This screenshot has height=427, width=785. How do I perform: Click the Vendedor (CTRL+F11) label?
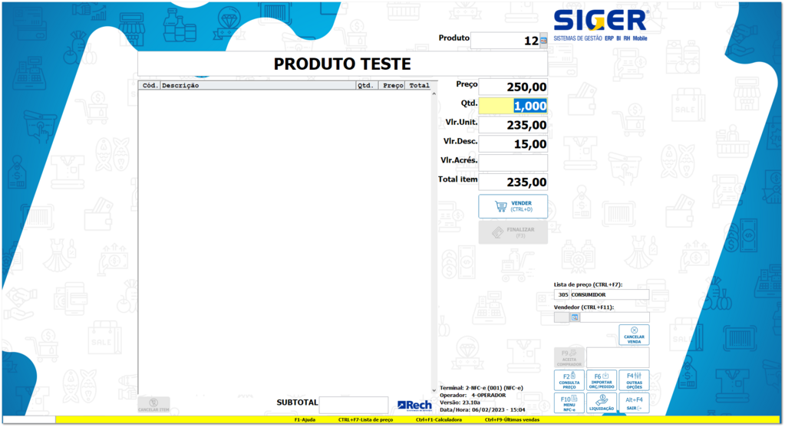[584, 307]
